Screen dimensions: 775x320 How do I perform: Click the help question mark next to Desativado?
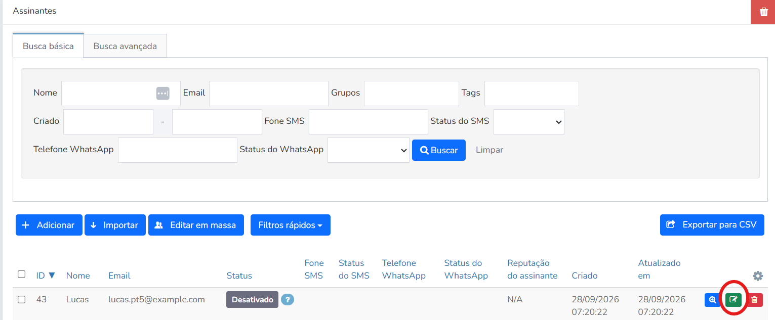(x=288, y=300)
